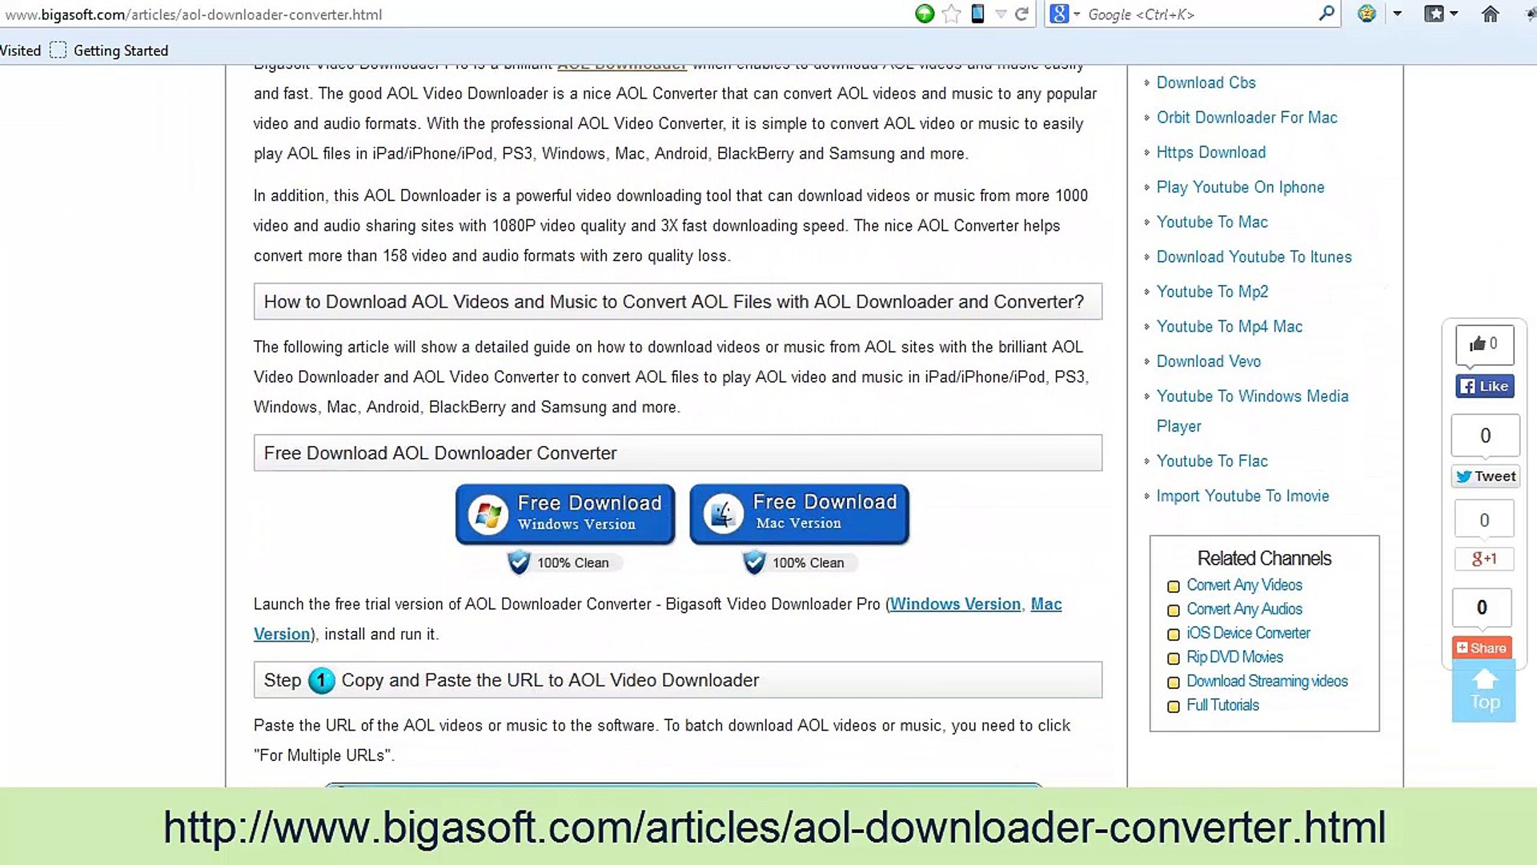This screenshot has width=1537, height=865.
Task: Click the red Share button
Action: (1482, 648)
